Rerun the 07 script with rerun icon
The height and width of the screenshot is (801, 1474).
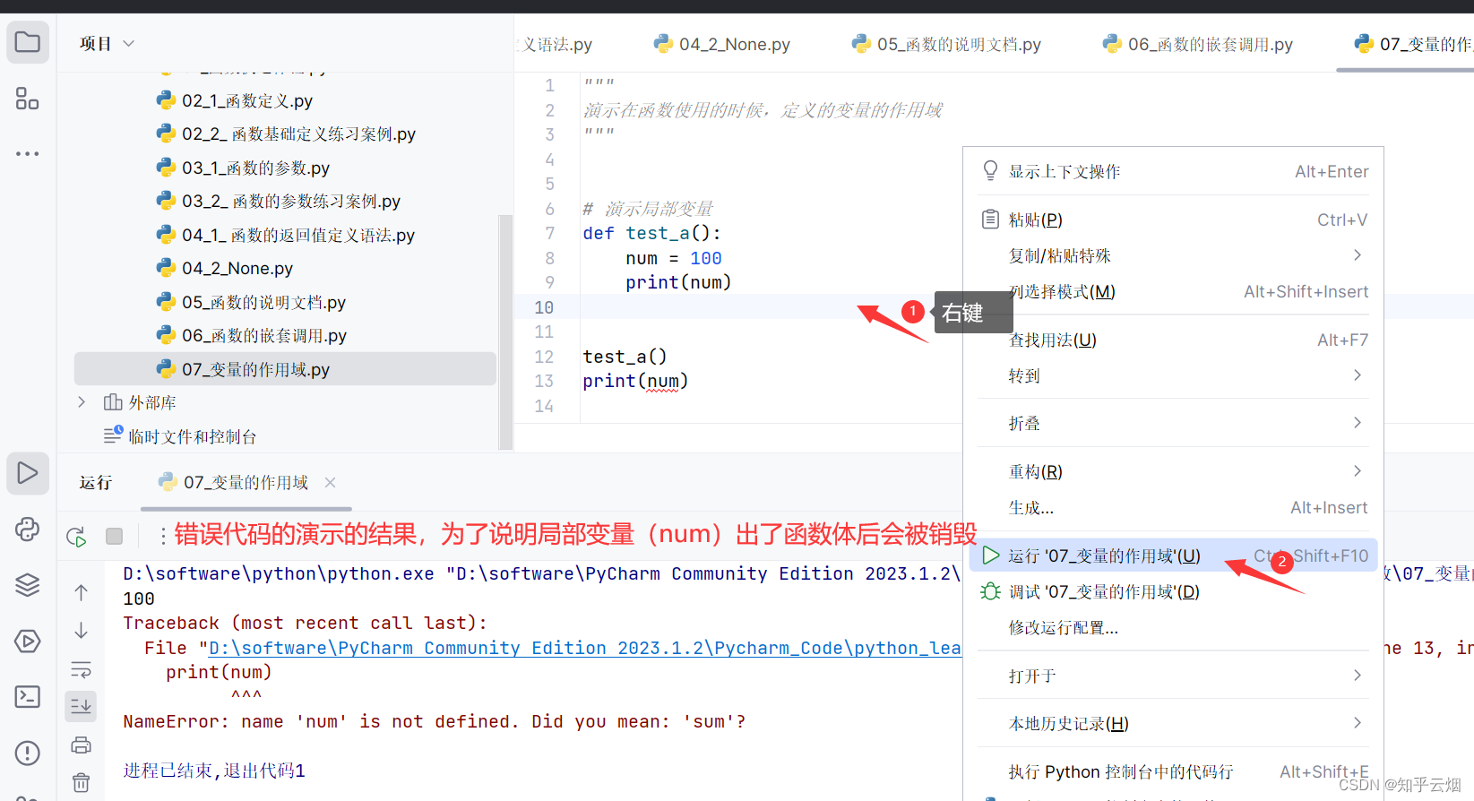tap(76, 537)
